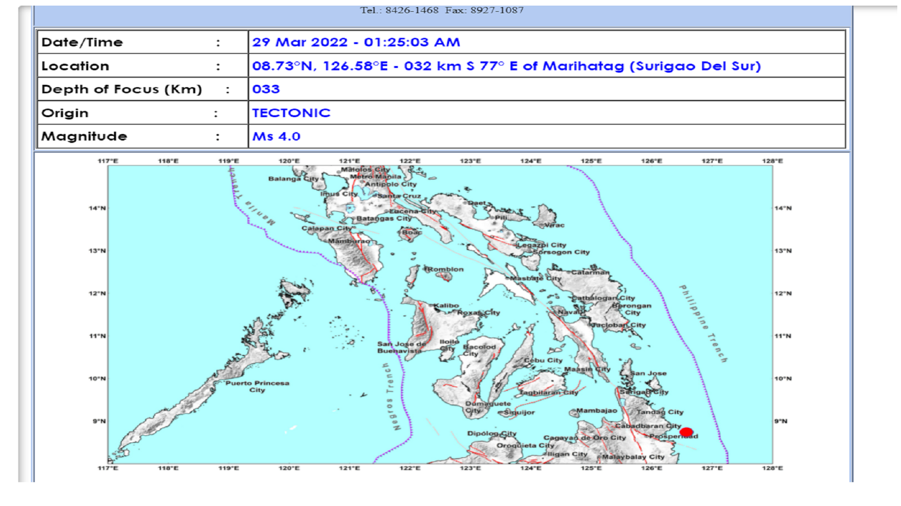901x506 pixels.
Task: Click Cabadbaran City label on map
Action: point(648,426)
